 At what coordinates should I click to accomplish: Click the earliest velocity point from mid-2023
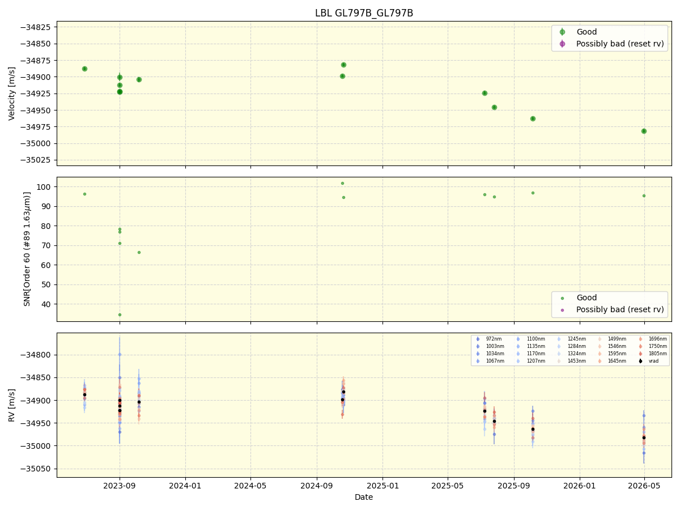pos(84,69)
